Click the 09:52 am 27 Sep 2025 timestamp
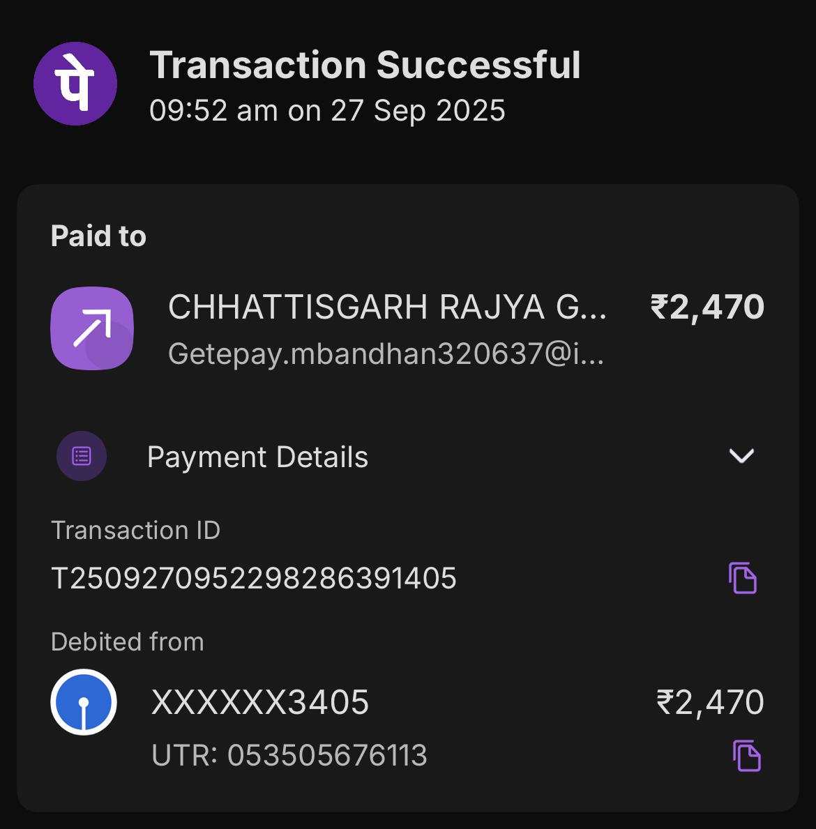 click(327, 111)
